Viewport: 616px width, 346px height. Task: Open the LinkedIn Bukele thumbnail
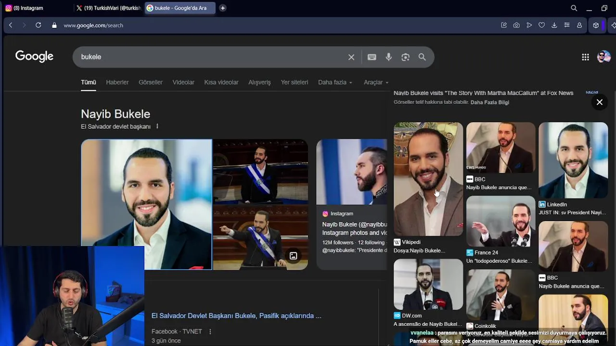coord(573,160)
